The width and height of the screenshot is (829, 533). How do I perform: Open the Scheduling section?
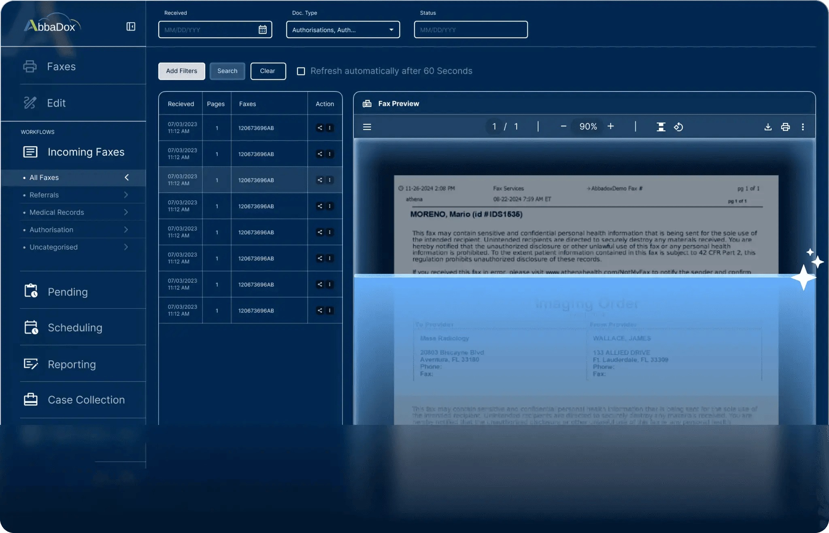75,327
